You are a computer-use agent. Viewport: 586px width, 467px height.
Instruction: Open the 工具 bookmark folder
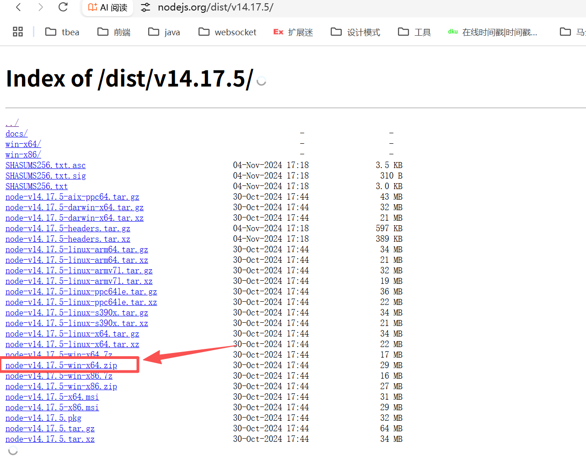point(414,32)
